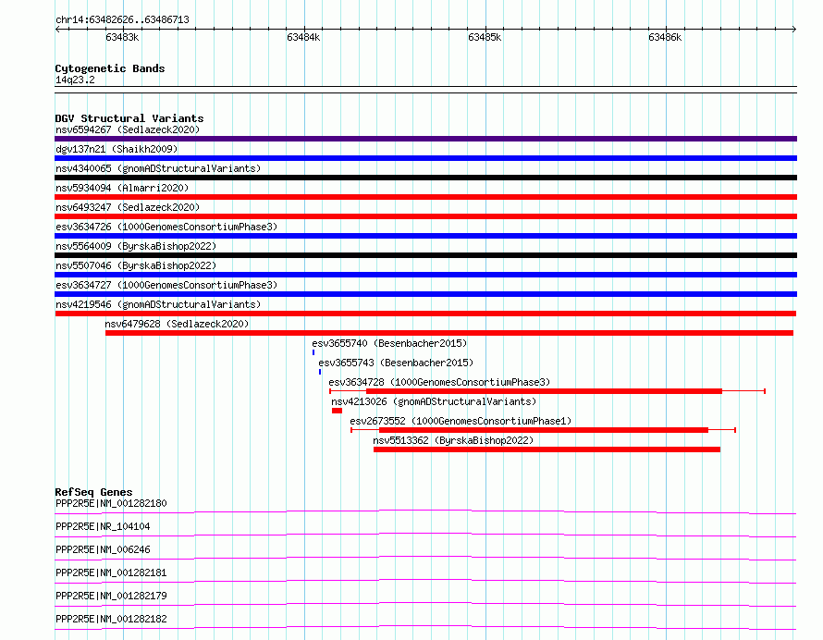
Task: Open nsv6493247 (Sedlazeck2020) variant label
Action: coord(128,207)
